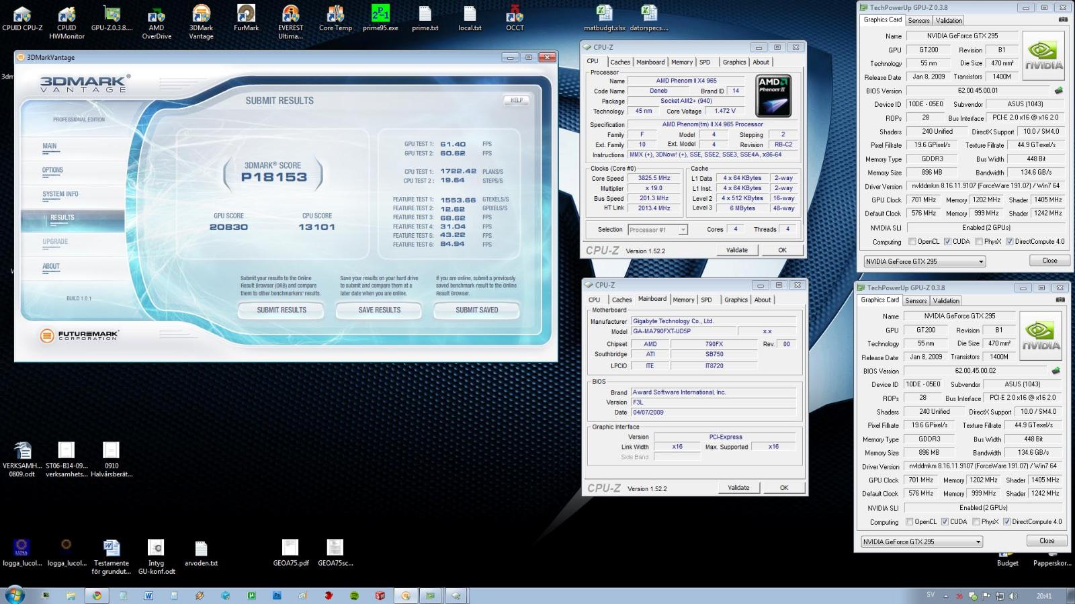Launch the Core Temp desktop shortcut
Screen dimensions: 1075x604
[x=335, y=18]
